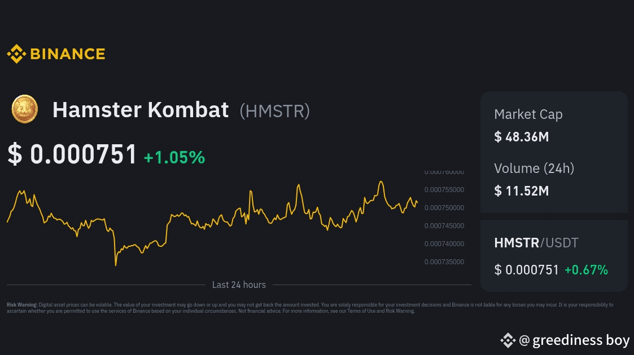Screen dimensions: 634x355
Task: Click the pair price $ 0.000751 next to +0.67%
Action: click(526, 270)
